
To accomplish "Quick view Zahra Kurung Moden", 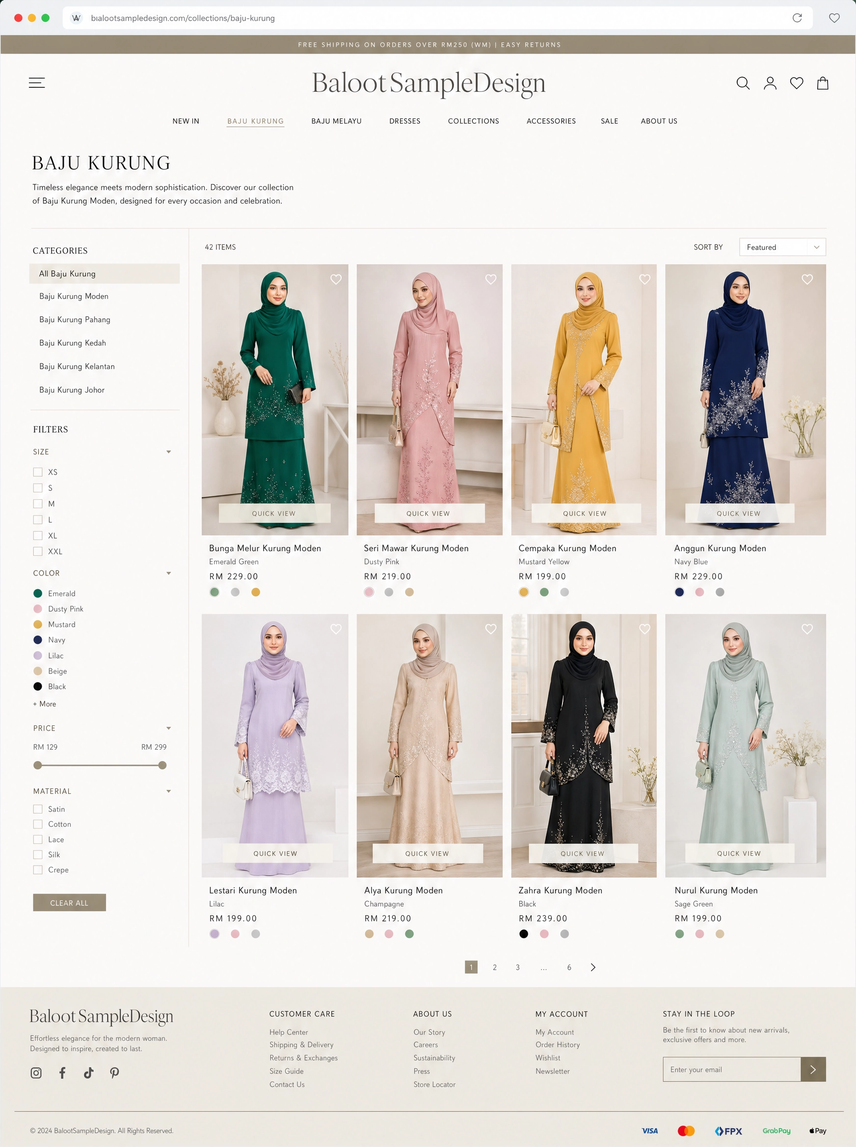I will click(x=583, y=853).
